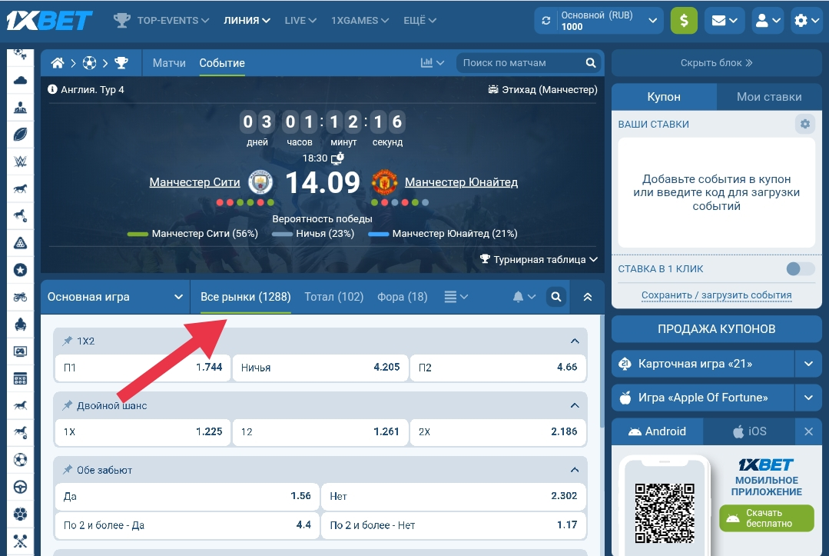The width and height of the screenshot is (829, 556).
Task: Click the match search input field
Action: [x=521, y=63]
